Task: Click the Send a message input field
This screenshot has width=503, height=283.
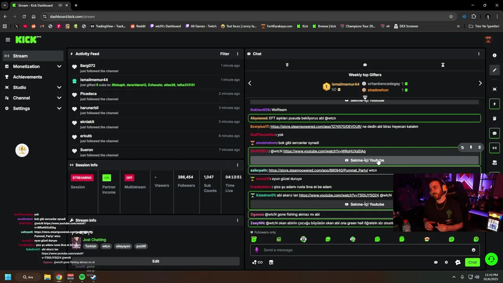Action: coord(365,250)
